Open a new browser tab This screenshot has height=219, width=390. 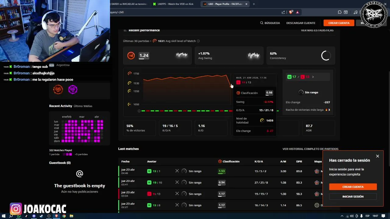(254, 4)
